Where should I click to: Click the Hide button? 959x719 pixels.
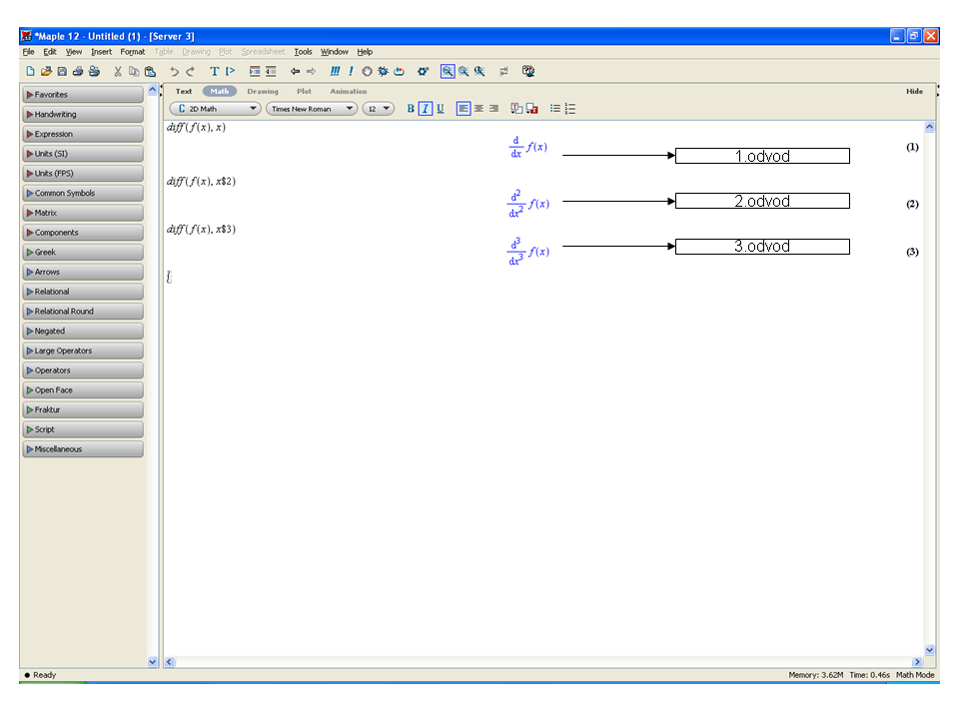click(x=914, y=91)
